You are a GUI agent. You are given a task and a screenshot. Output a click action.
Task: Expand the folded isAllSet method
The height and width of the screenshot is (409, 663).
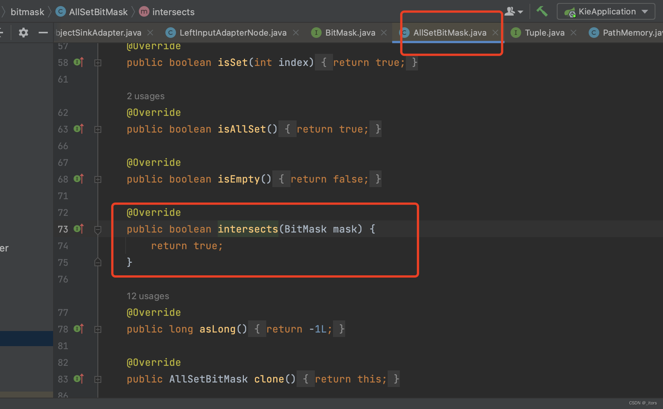click(98, 130)
